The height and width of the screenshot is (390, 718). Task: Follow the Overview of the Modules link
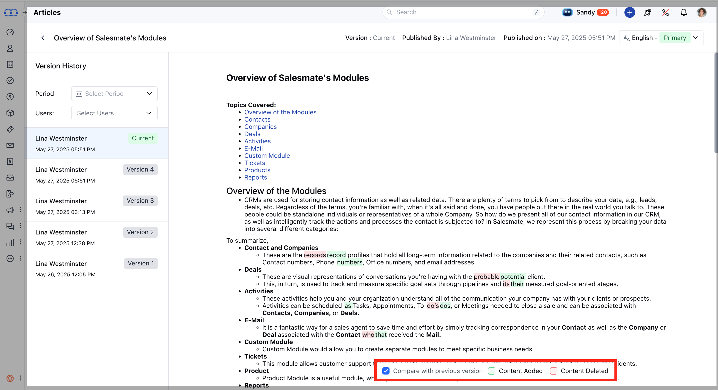click(x=280, y=112)
